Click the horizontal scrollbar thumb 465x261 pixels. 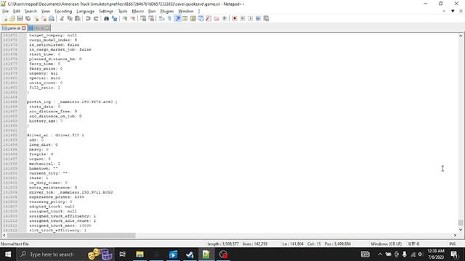point(71,235)
